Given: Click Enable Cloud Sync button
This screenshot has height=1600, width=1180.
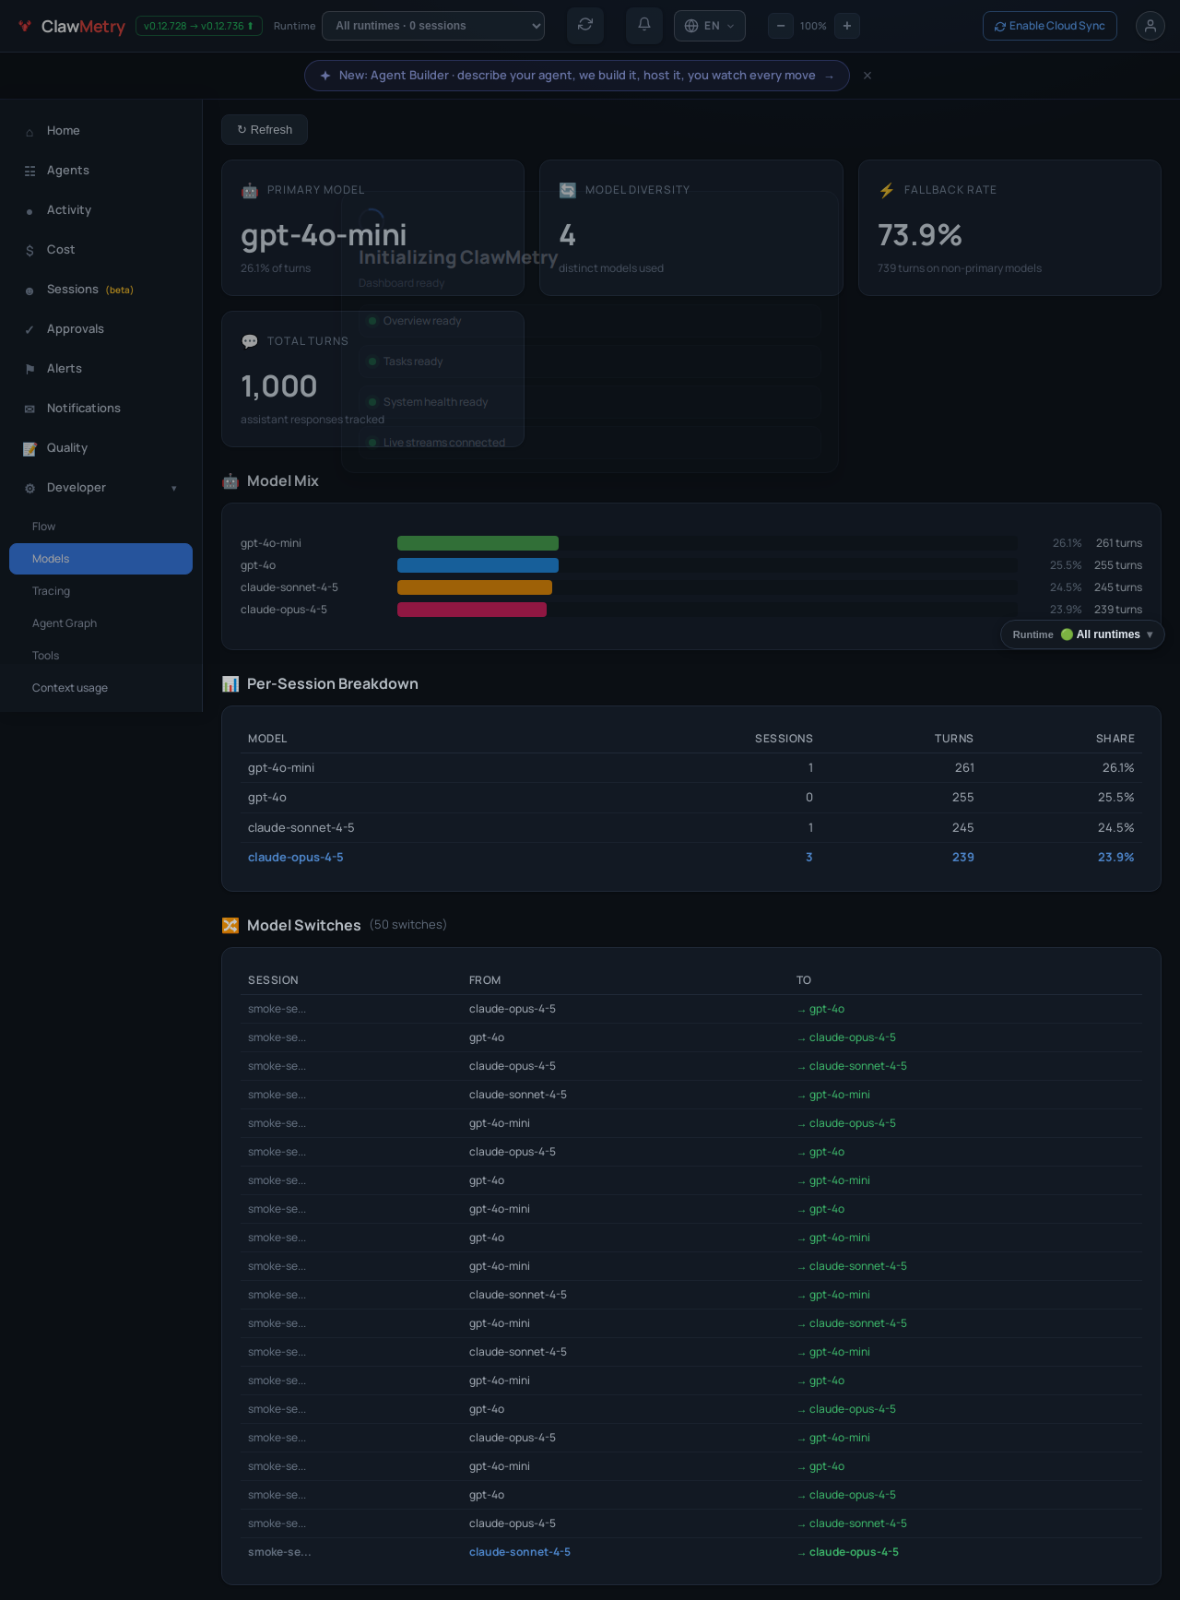Looking at the screenshot, I should (1050, 26).
